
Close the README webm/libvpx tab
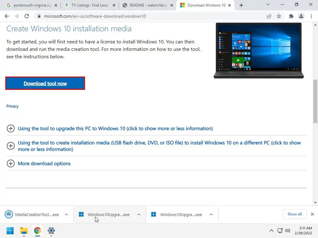[172, 5]
